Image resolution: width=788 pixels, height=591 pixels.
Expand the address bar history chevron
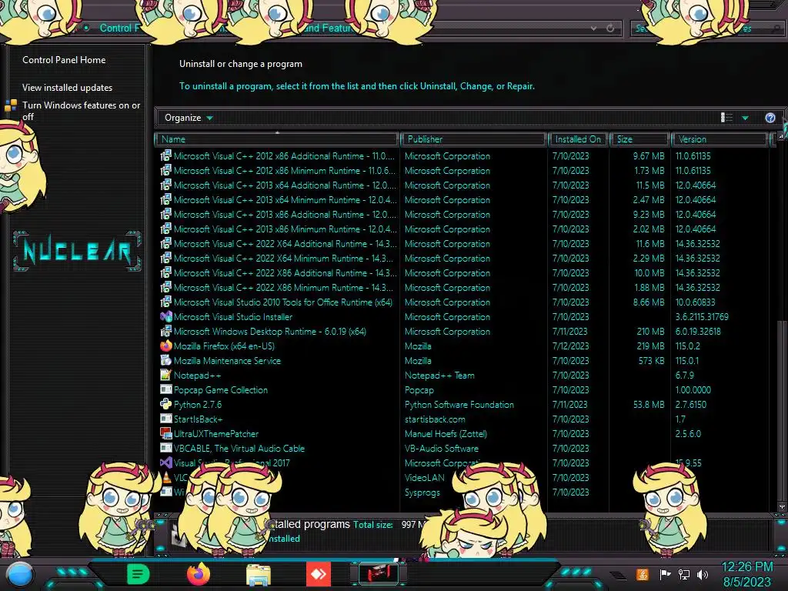click(x=593, y=28)
